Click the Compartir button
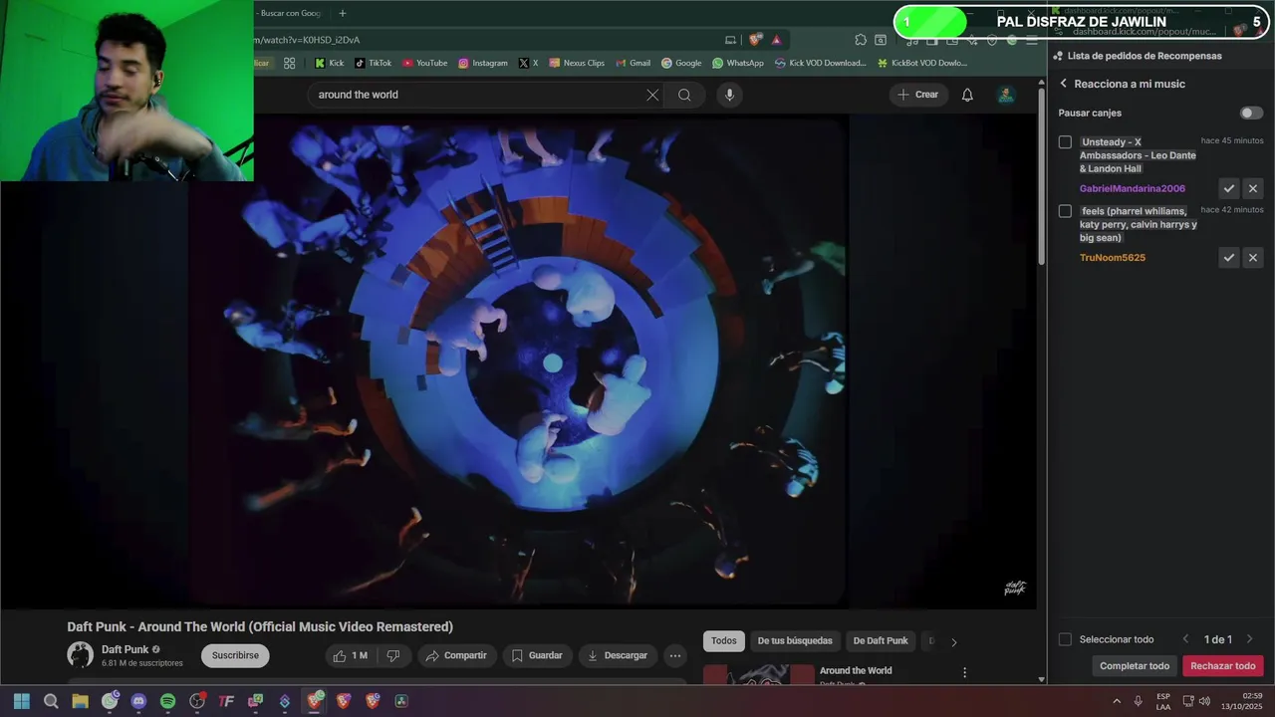The height and width of the screenshot is (717, 1275). click(x=456, y=655)
